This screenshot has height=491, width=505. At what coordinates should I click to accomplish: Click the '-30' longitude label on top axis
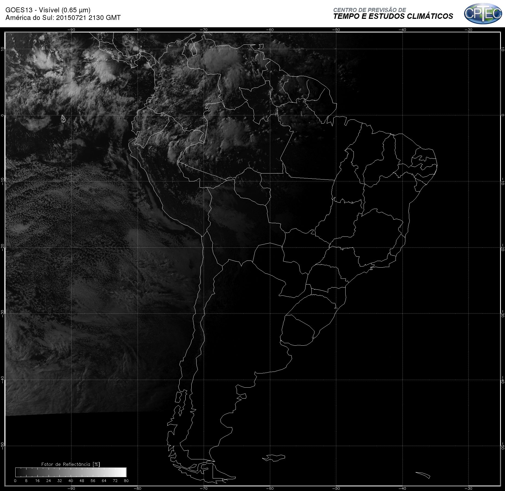tap(468, 30)
